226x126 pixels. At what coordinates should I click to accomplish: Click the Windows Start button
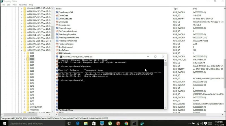4,123
